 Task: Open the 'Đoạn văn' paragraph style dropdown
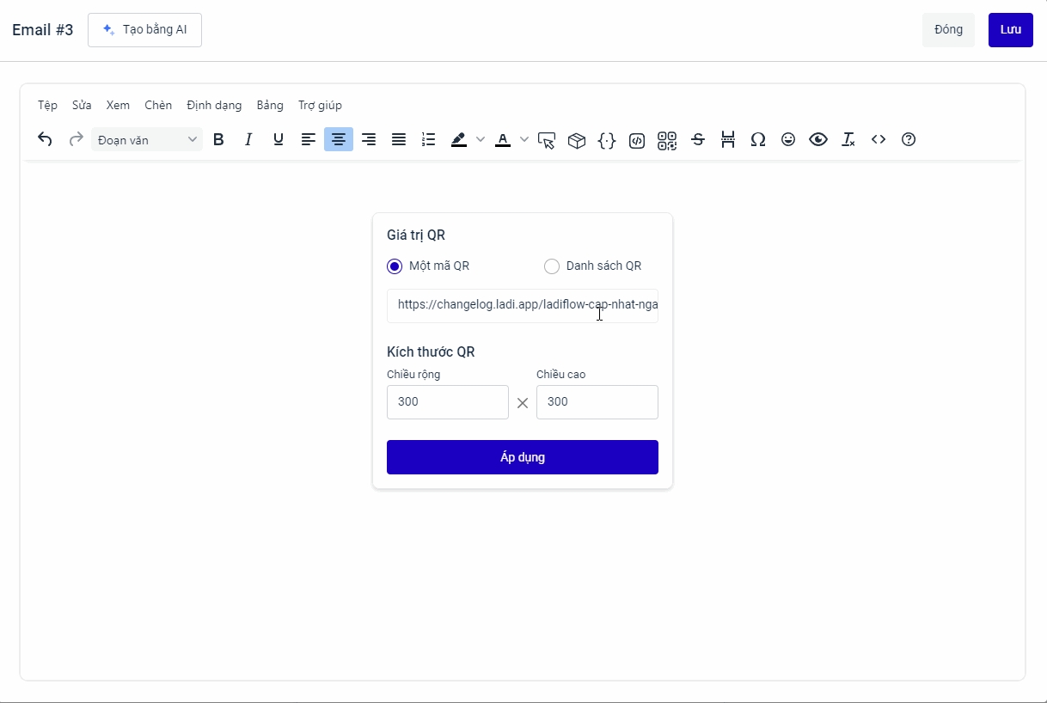(x=147, y=139)
